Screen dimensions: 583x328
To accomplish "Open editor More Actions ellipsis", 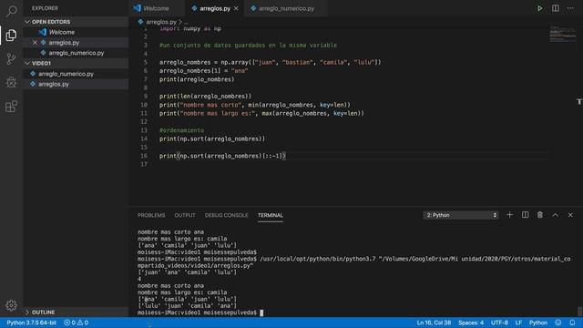I will click(x=570, y=8).
